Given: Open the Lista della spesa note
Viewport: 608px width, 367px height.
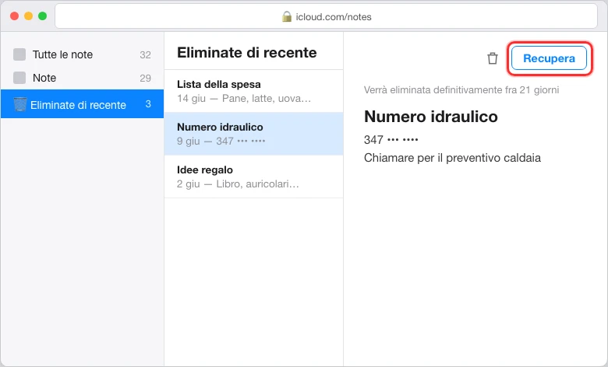Looking at the screenshot, I should (x=253, y=91).
